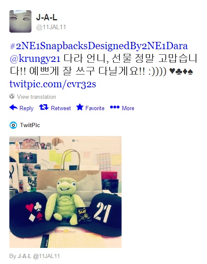
Task: Open the @11JAL11 handle under the name
Action: tap(51, 27)
